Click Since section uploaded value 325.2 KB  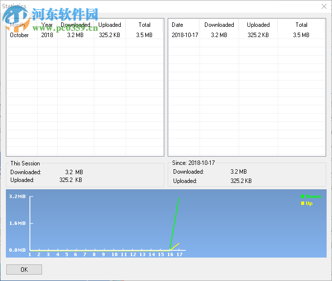tap(241, 181)
